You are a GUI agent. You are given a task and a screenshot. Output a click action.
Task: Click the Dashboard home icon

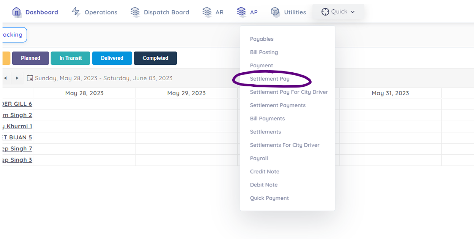point(16,12)
